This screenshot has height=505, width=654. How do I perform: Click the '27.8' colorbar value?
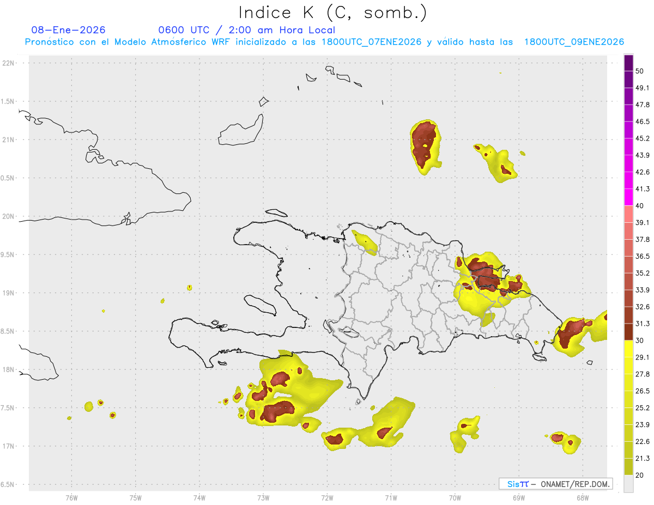[643, 374]
